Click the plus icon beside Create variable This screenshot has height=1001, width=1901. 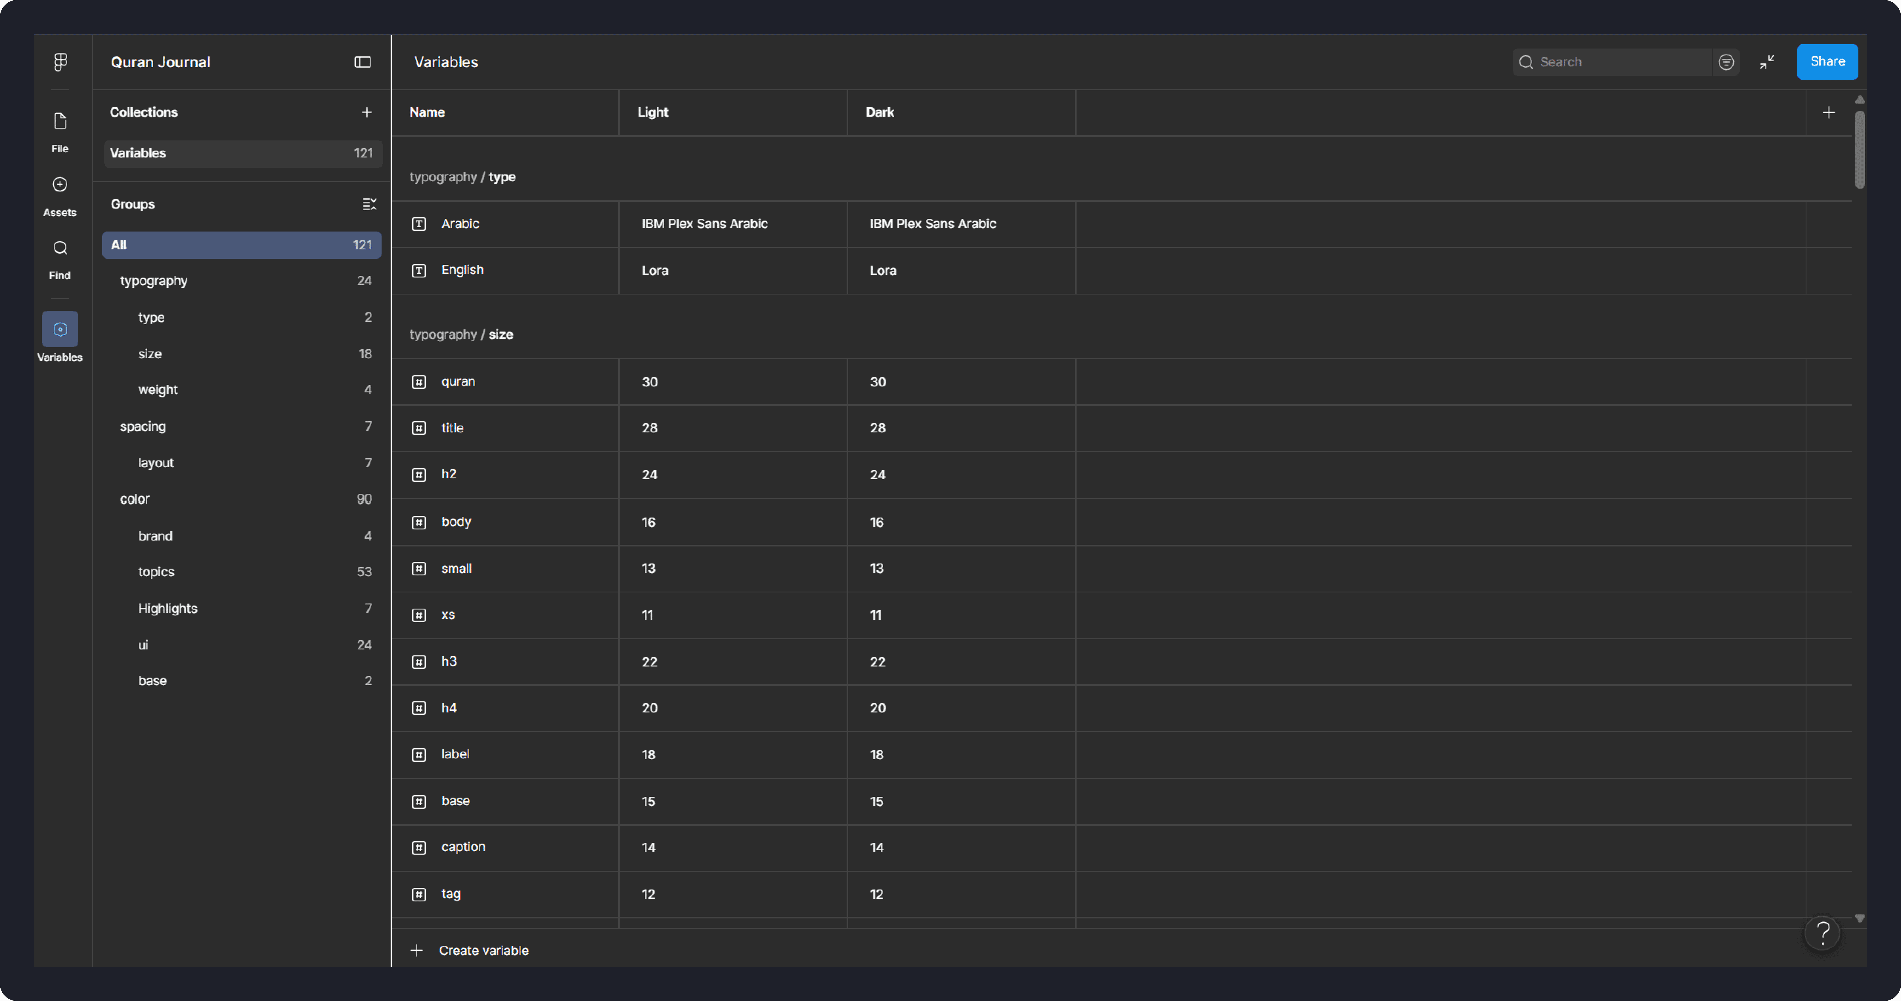pos(417,950)
